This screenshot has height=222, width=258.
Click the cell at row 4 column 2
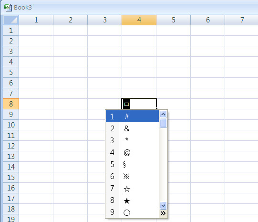[71, 62]
